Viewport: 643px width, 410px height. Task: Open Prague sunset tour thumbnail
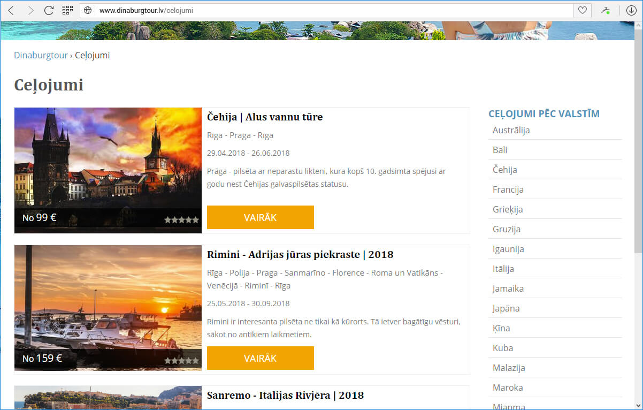pyautogui.click(x=108, y=161)
